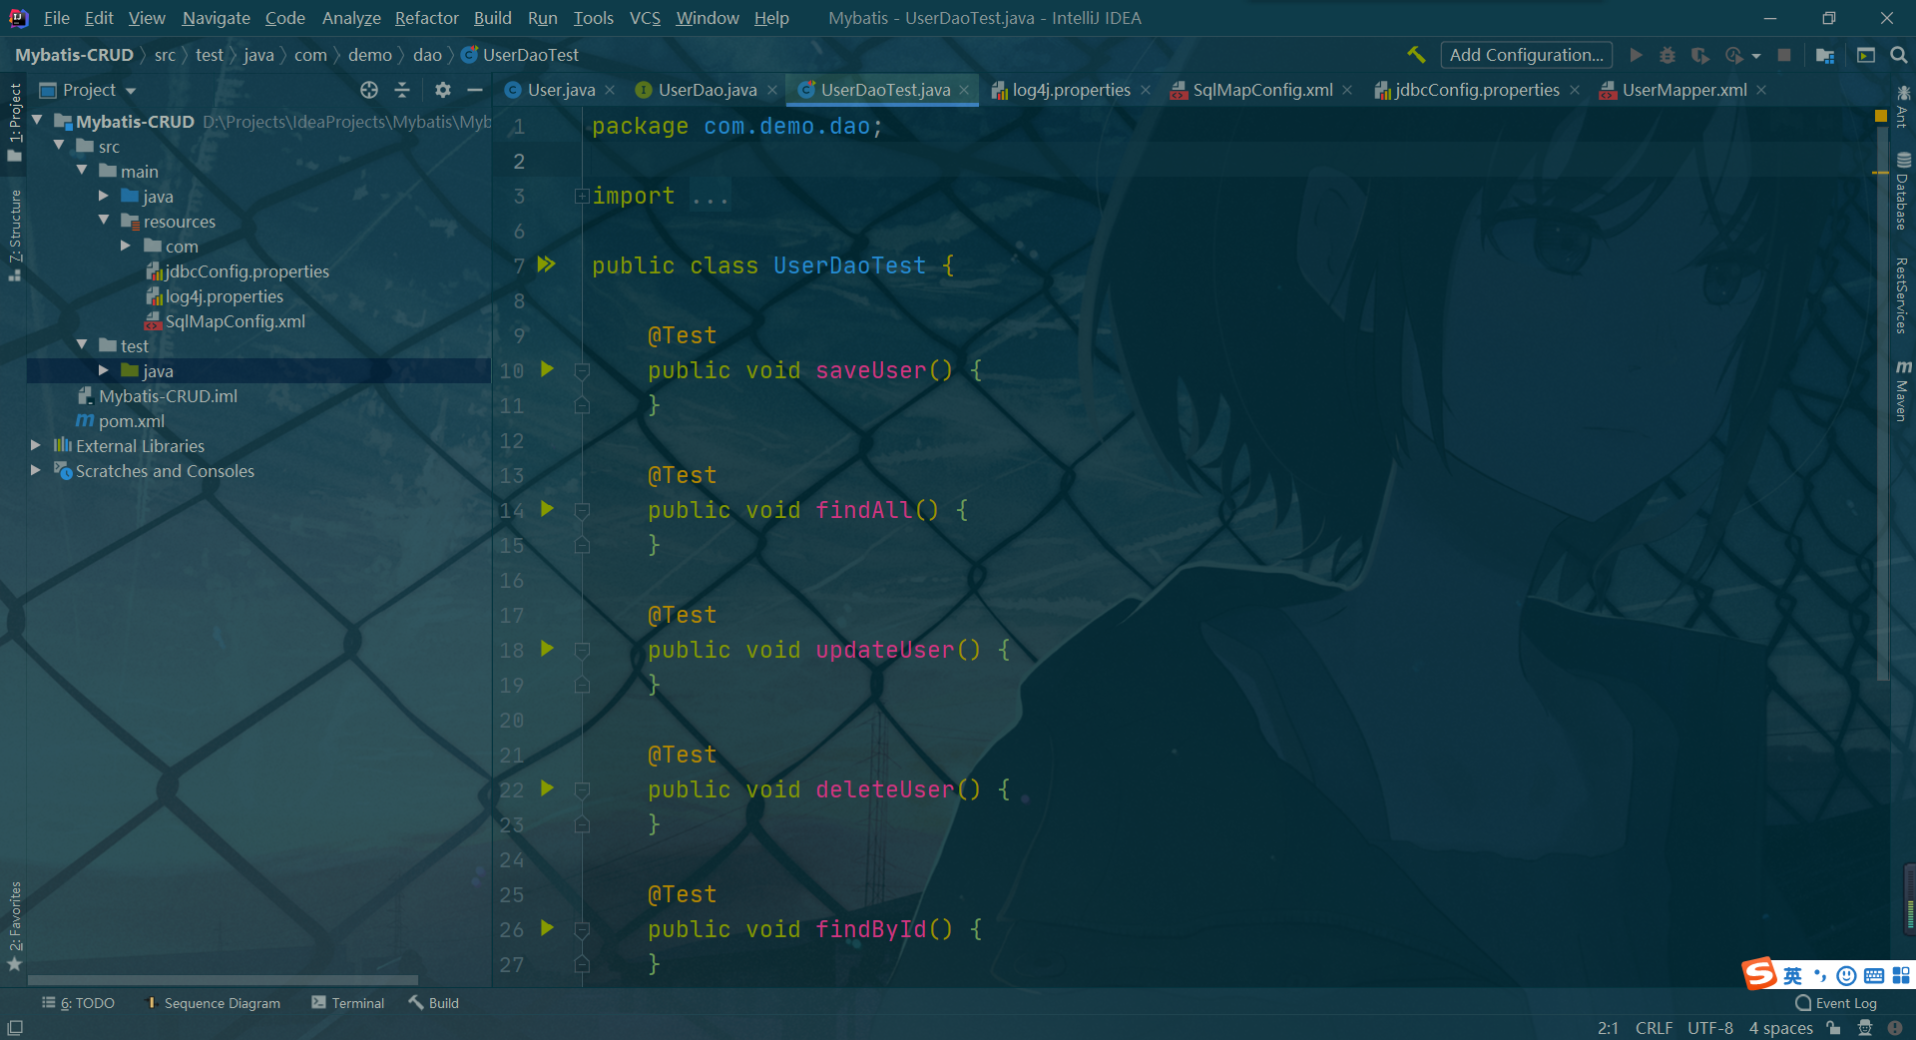Click the Stop square icon
The width and height of the screenshot is (1916, 1040).
coord(1784,55)
